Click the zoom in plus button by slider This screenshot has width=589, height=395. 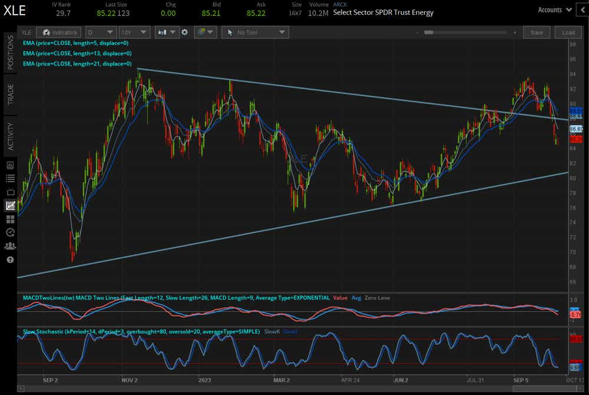tap(515, 32)
